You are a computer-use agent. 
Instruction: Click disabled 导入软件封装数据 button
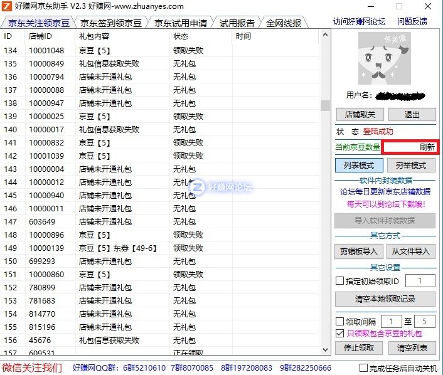(x=385, y=221)
